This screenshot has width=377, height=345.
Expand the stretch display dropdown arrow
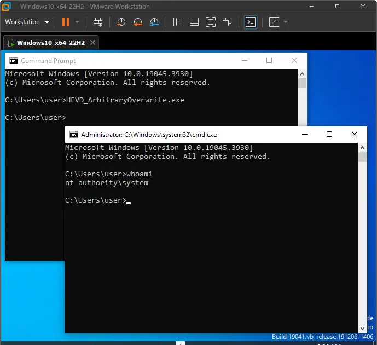(x=286, y=22)
